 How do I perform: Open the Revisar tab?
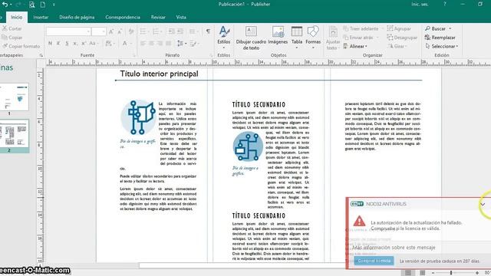tap(158, 17)
